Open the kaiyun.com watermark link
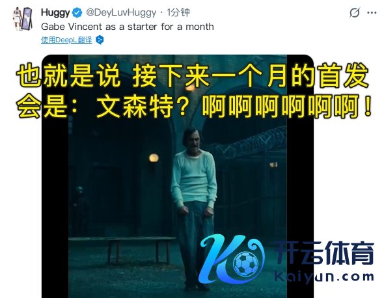 pyautogui.click(x=324, y=277)
